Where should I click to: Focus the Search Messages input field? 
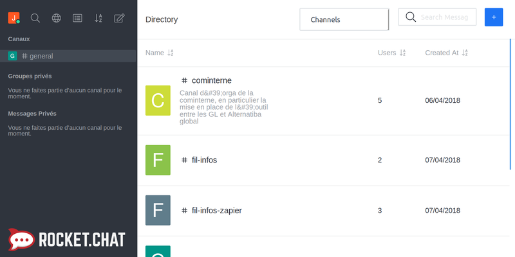click(445, 17)
